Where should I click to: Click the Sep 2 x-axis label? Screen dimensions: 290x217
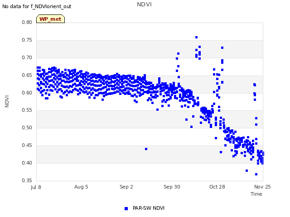pos(126,187)
